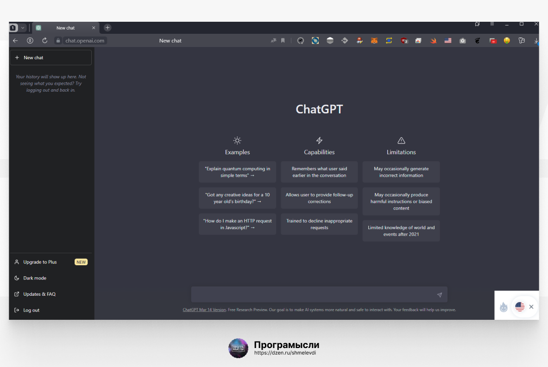Viewport: 548px width, 367px height.
Task: Click "Allows user to provide follow-up corrections" card
Action: 319,198
